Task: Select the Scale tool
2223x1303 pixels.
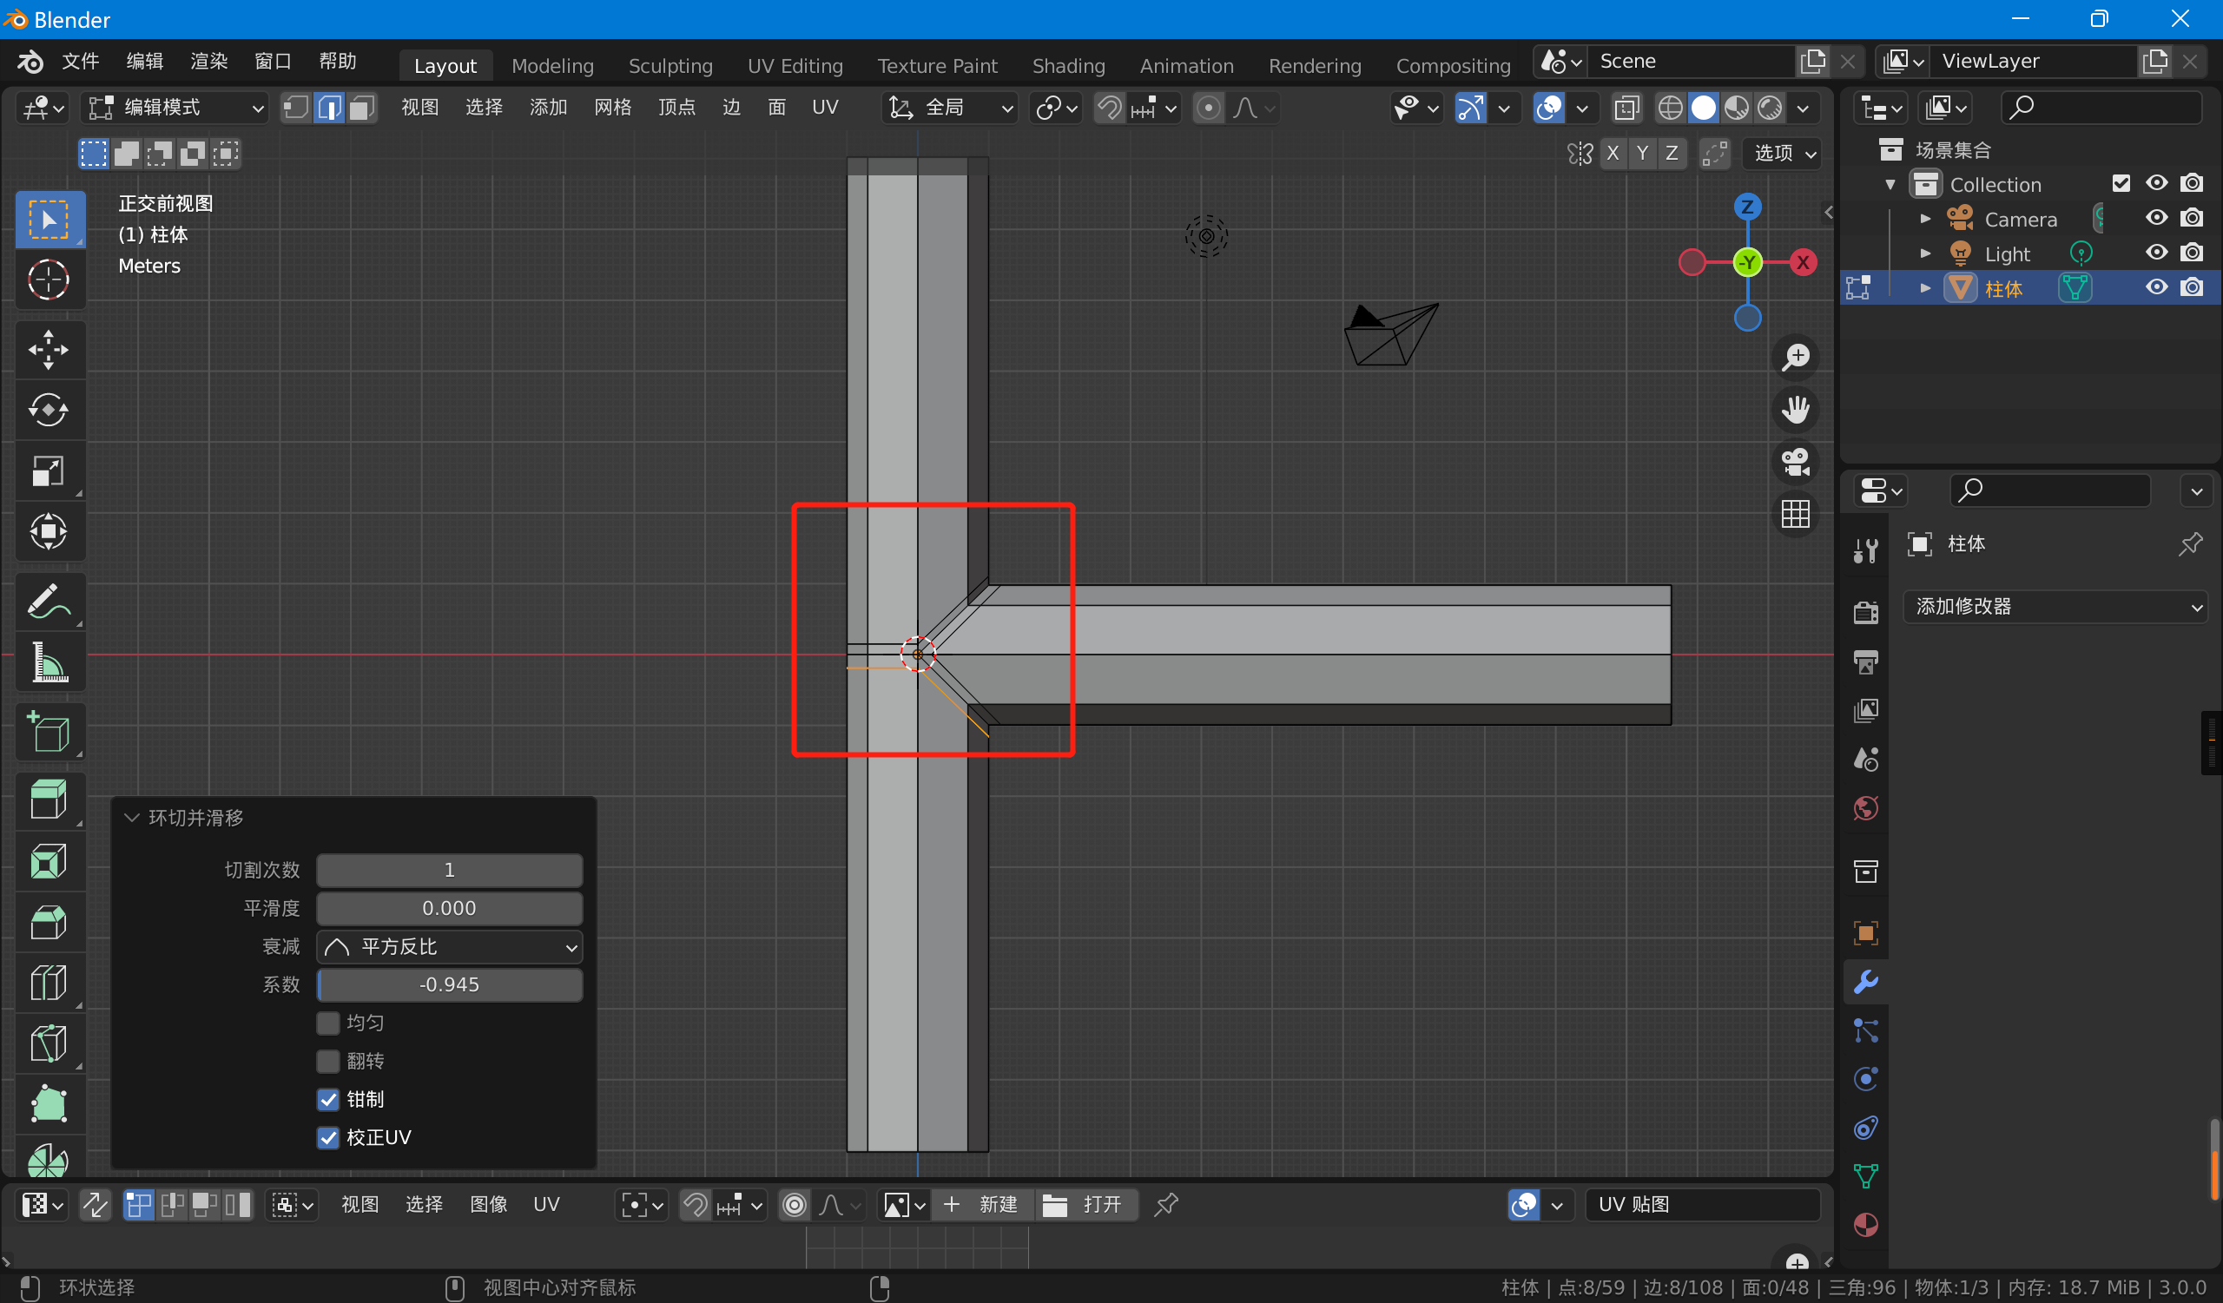Action: (x=49, y=471)
